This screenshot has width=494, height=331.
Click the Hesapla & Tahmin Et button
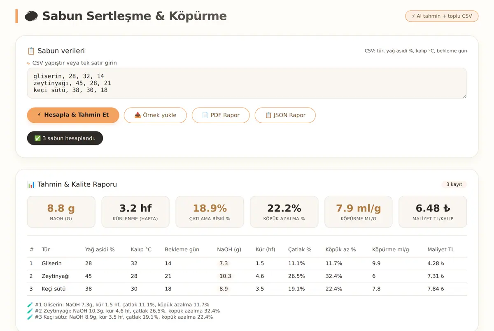click(73, 115)
